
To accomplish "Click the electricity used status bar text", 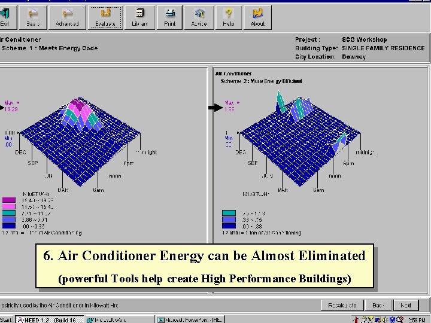I will click(60, 305).
